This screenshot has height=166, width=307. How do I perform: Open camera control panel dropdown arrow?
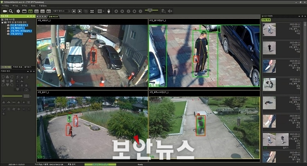tap(28, 72)
